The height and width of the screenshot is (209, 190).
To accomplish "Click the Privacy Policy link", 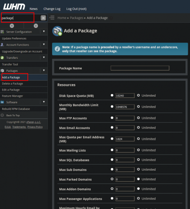I will [35, 127].
